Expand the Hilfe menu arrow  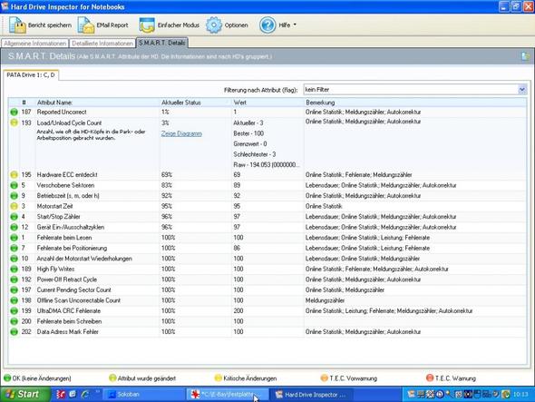point(295,25)
